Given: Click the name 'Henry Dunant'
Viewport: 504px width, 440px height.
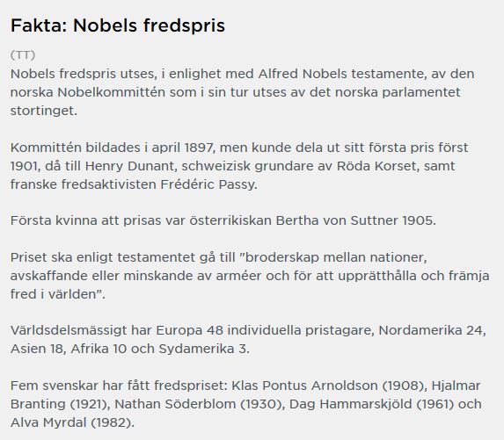Looking at the screenshot, I should coord(129,166).
